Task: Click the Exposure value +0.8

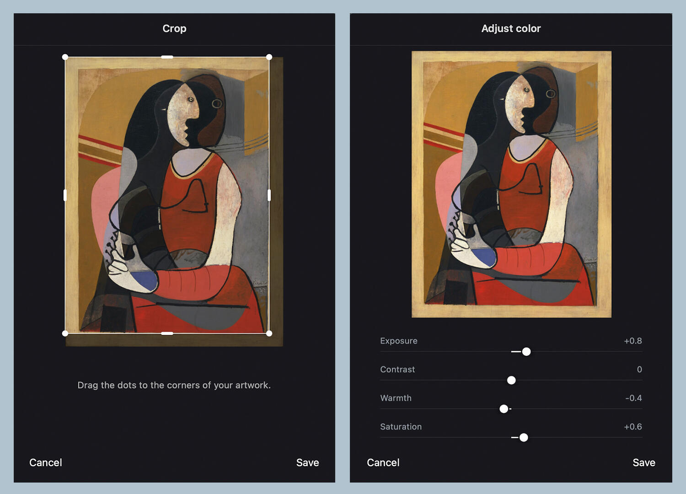Action: [x=633, y=341]
